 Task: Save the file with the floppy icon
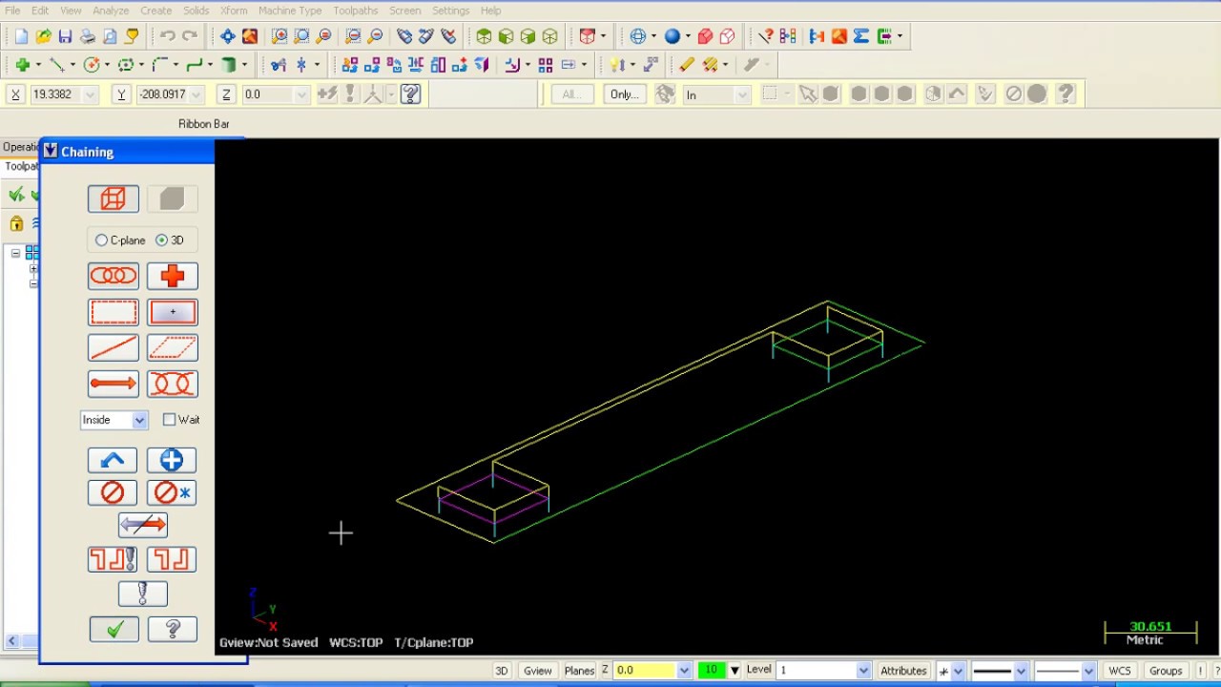point(65,36)
